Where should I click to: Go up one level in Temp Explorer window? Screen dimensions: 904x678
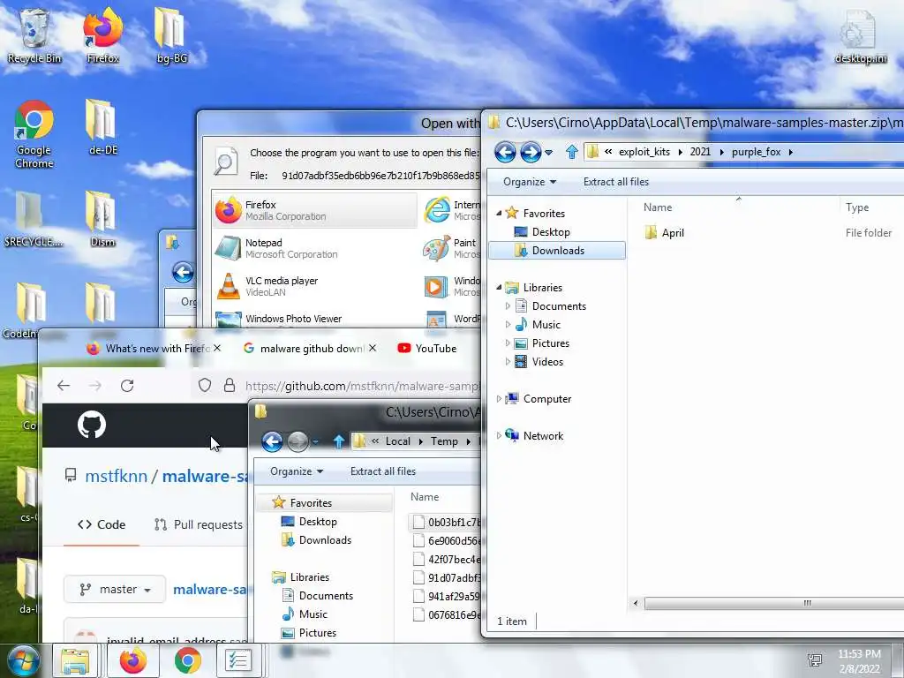tap(339, 441)
